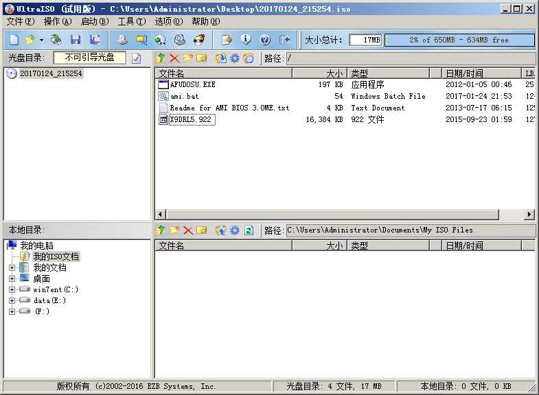
Task: Select the AFUDOSU.EXE file
Action: coord(192,84)
